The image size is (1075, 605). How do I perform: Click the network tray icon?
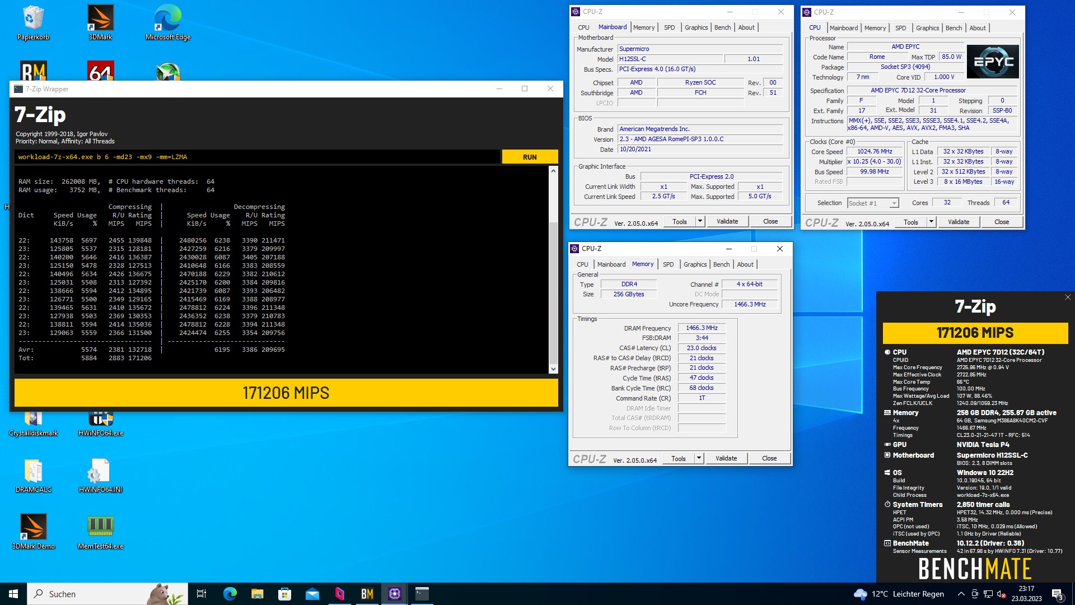(x=988, y=594)
